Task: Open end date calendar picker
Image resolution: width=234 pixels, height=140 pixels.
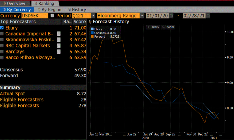Action: click(208, 15)
